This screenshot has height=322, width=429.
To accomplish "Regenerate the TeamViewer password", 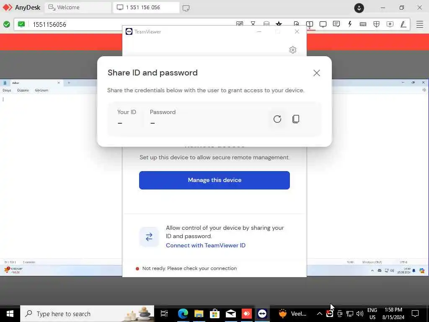I will pos(277,119).
